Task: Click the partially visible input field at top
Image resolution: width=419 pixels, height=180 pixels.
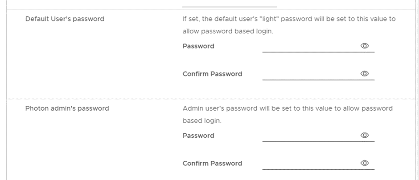Action: coord(230,3)
